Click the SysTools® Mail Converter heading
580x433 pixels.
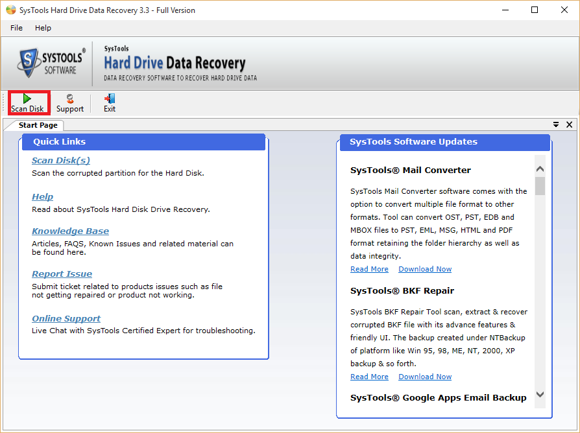[410, 170]
